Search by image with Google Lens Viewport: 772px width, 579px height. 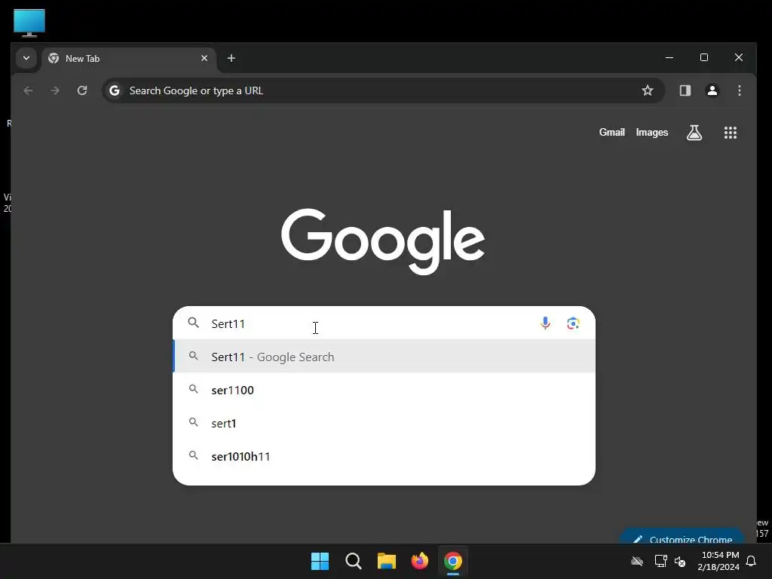573,323
